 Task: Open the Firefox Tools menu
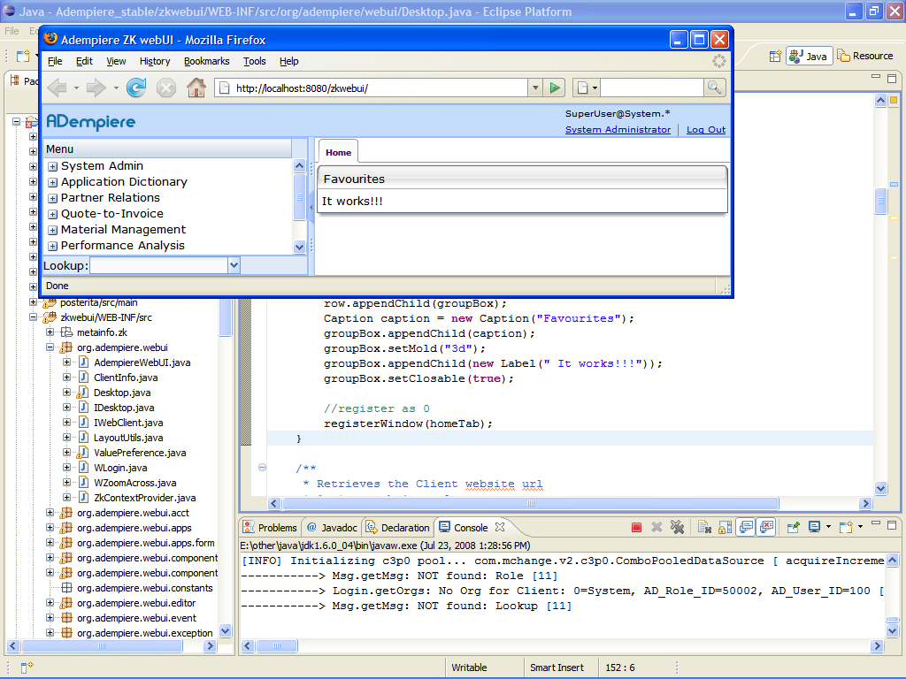tap(254, 61)
